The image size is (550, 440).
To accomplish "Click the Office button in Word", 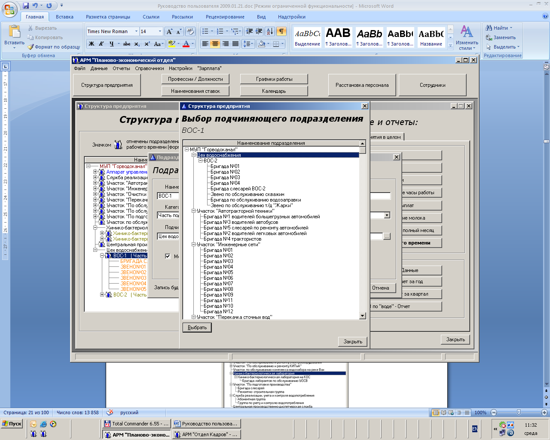I will click(x=9, y=9).
